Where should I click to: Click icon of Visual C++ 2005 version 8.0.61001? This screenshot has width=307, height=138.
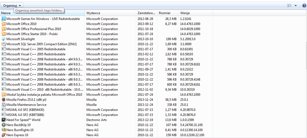3,49
